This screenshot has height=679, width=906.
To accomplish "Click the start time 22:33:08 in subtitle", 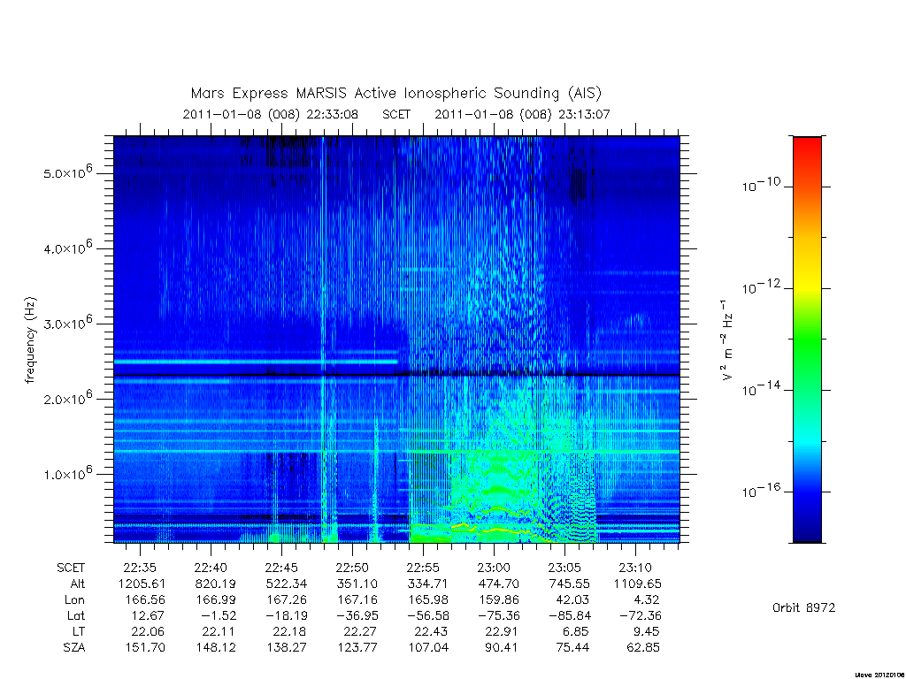I will 332,114.
